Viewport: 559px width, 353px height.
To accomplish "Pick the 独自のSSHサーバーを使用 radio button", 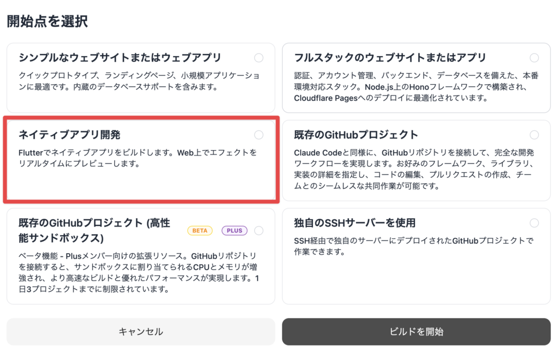I will (534, 223).
